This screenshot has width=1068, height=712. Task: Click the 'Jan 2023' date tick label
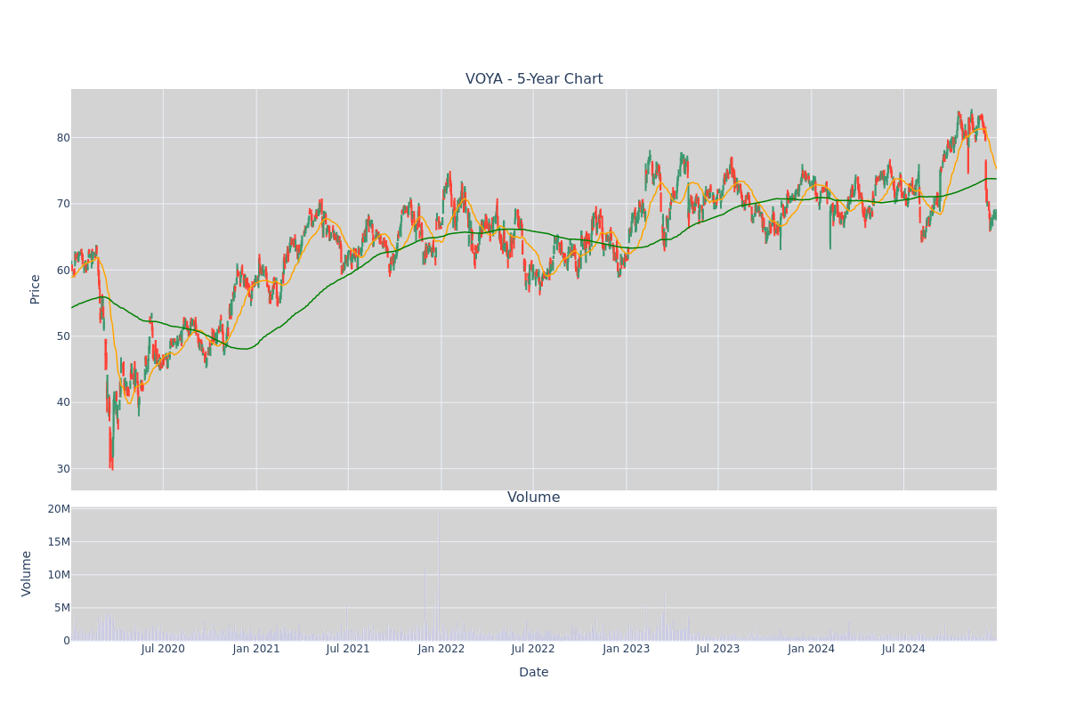pyautogui.click(x=627, y=649)
